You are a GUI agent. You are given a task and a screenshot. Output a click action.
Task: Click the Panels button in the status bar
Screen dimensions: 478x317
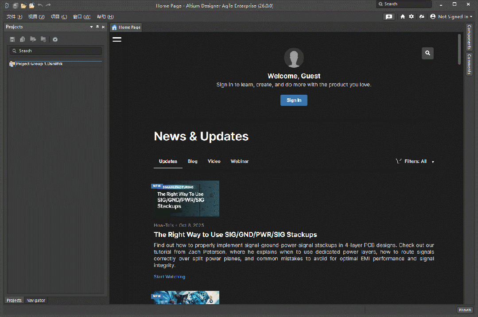[465, 310]
